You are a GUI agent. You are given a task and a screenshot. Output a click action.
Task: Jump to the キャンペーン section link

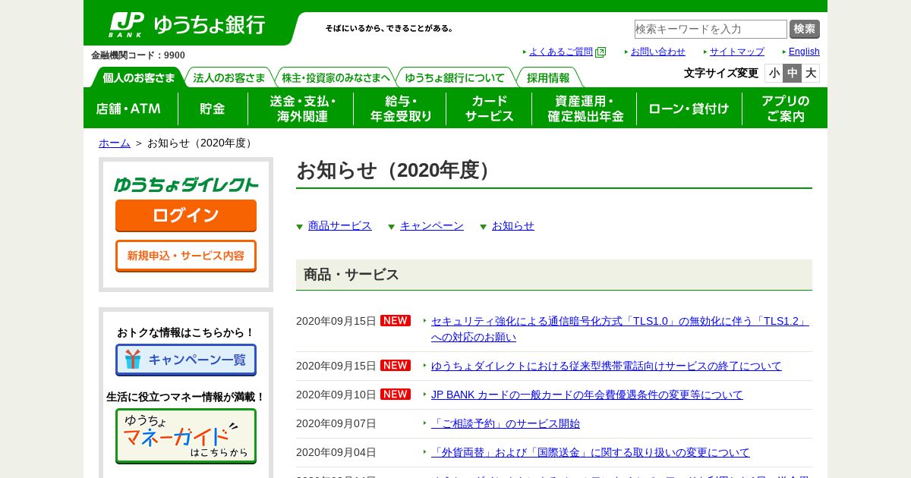432,225
